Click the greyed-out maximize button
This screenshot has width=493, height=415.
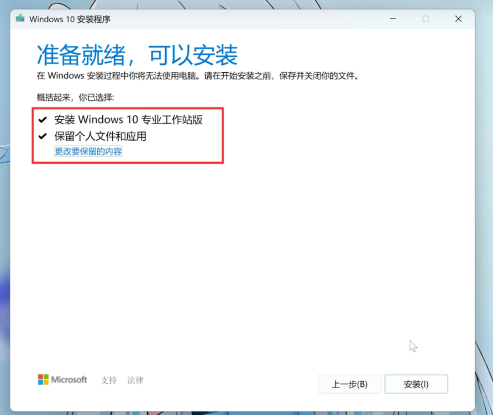coord(425,19)
